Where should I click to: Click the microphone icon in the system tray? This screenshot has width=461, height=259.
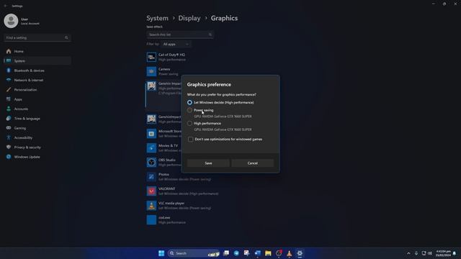[416, 253]
